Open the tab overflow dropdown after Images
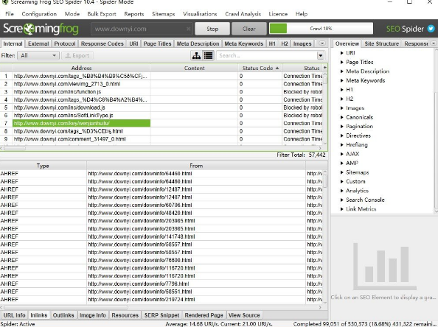The height and width of the screenshot is (327, 438). point(322,43)
